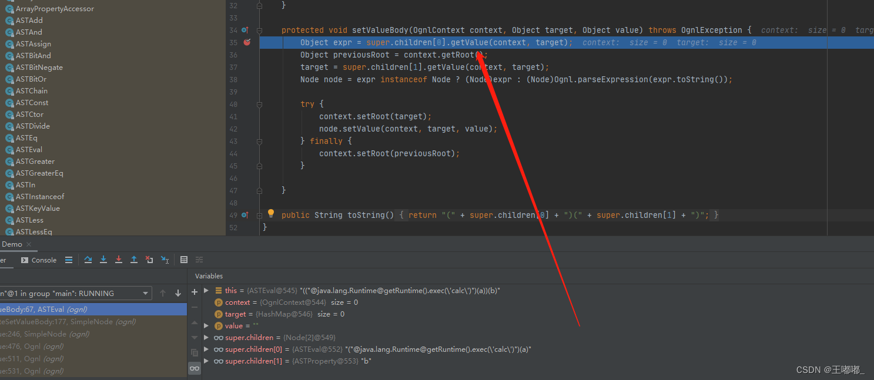This screenshot has height=380, width=874.
Task: Select the SimpleNode :177 stack frame
Action: click(93, 321)
